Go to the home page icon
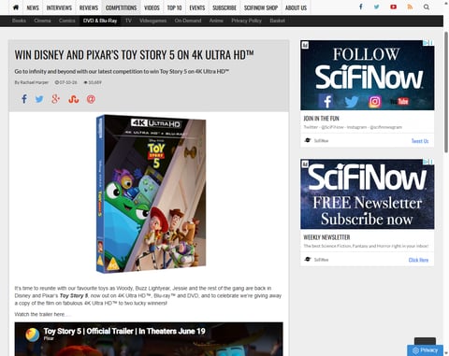Screen dimensions: 449x356 point(16,7)
